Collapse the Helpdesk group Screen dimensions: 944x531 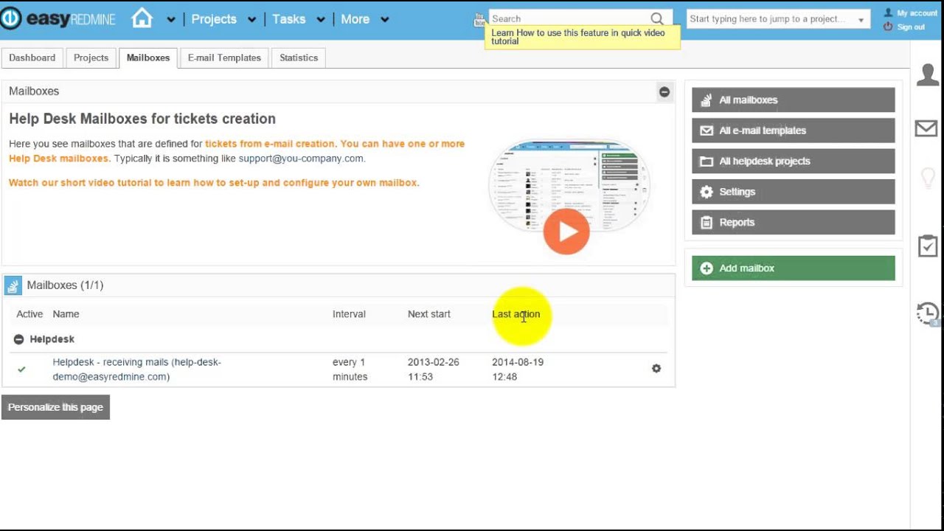click(18, 339)
